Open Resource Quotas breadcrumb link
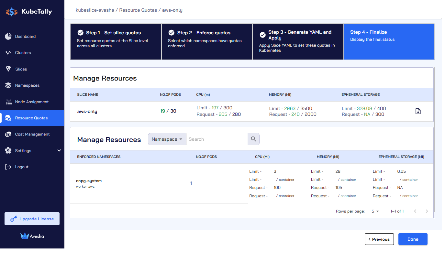Viewport: 445px width, 253px height. click(x=138, y=10)
